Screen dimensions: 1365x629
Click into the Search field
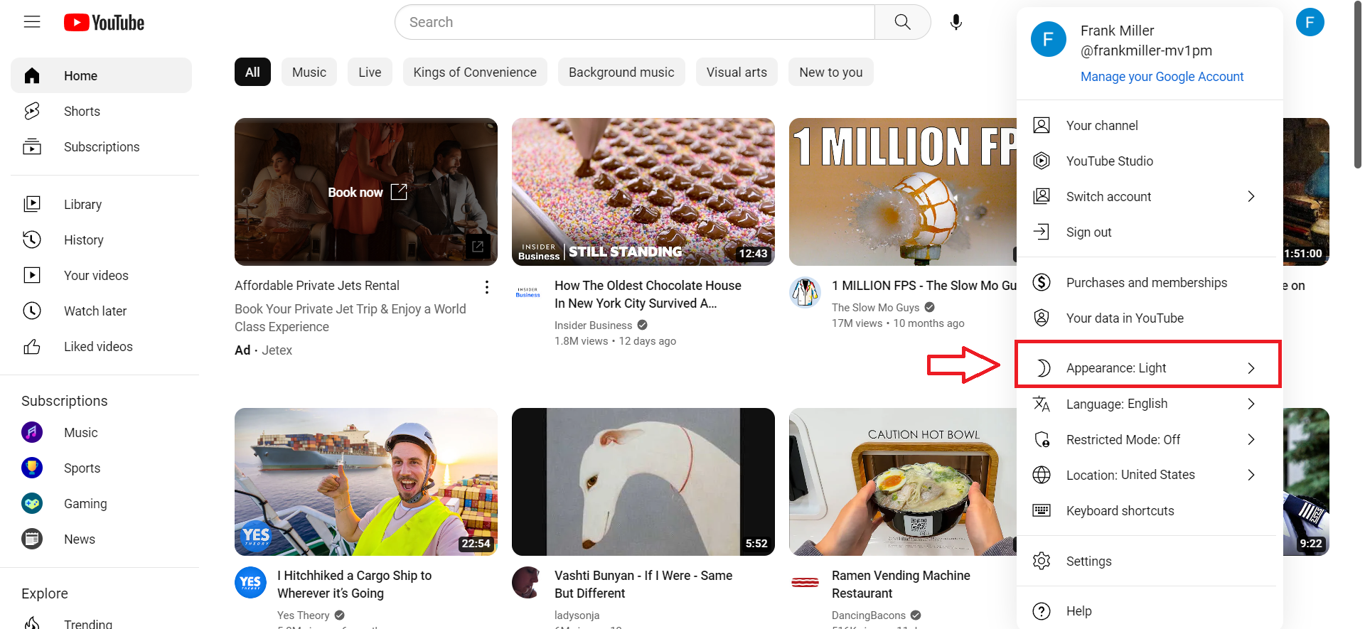click(634, 22)
